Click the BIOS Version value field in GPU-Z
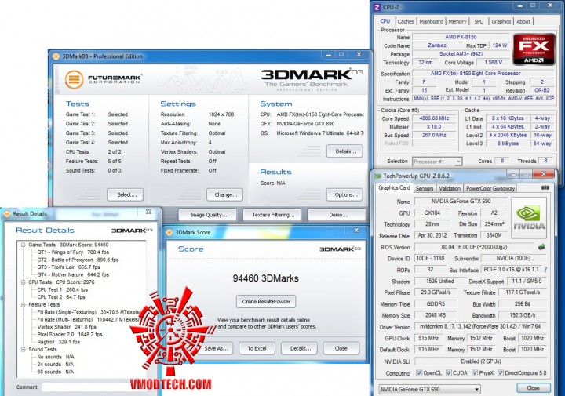 pyautogui.click(x=474, y=247)
